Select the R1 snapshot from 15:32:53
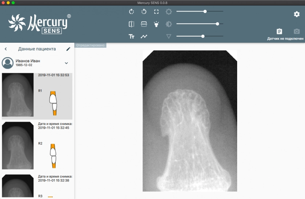The height and width of the screenshot is (199, 305). click(x=18, y=95)
